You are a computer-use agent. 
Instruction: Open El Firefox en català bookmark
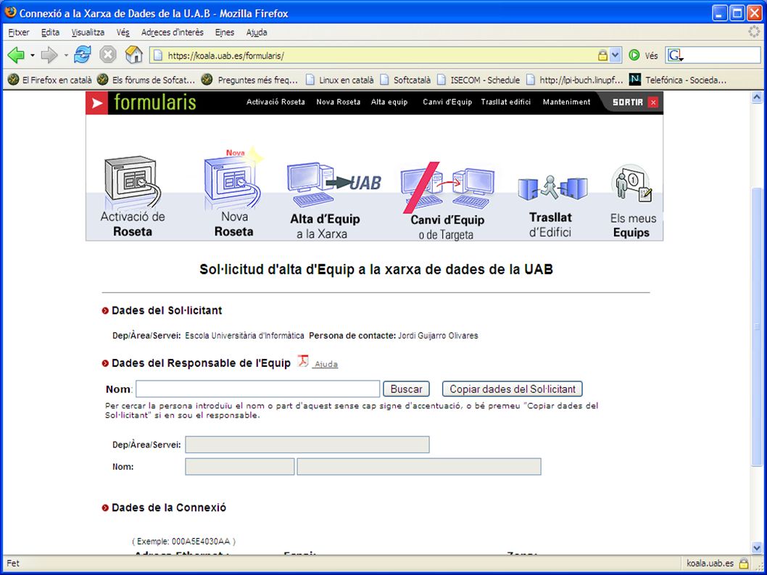pos(50,80)
